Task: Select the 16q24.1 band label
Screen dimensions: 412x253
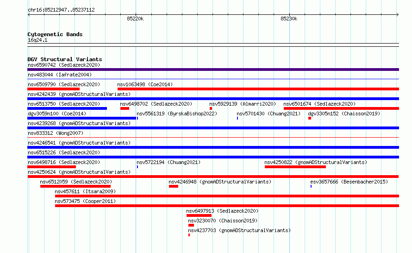Action: 37,40
